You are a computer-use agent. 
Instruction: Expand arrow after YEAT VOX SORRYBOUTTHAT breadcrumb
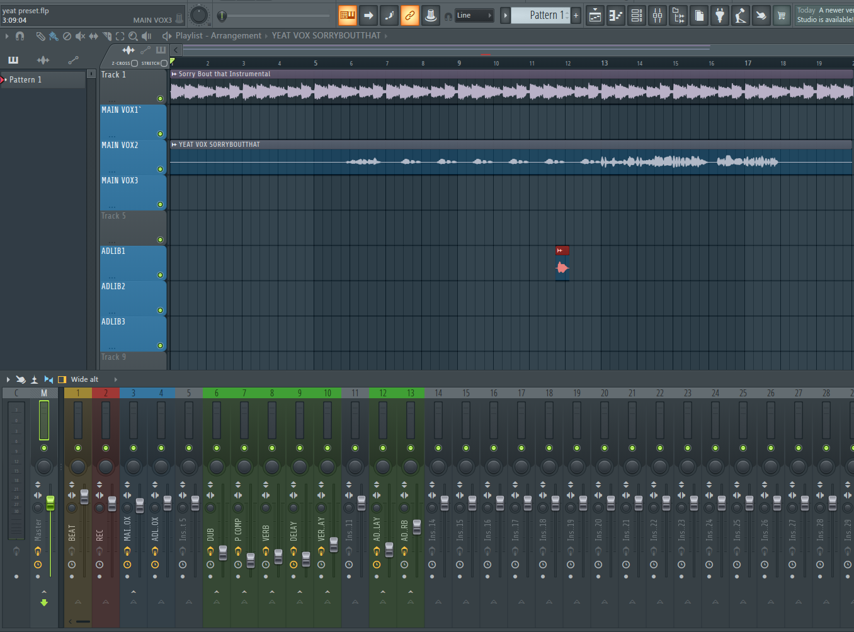click(x=385, y=36)
